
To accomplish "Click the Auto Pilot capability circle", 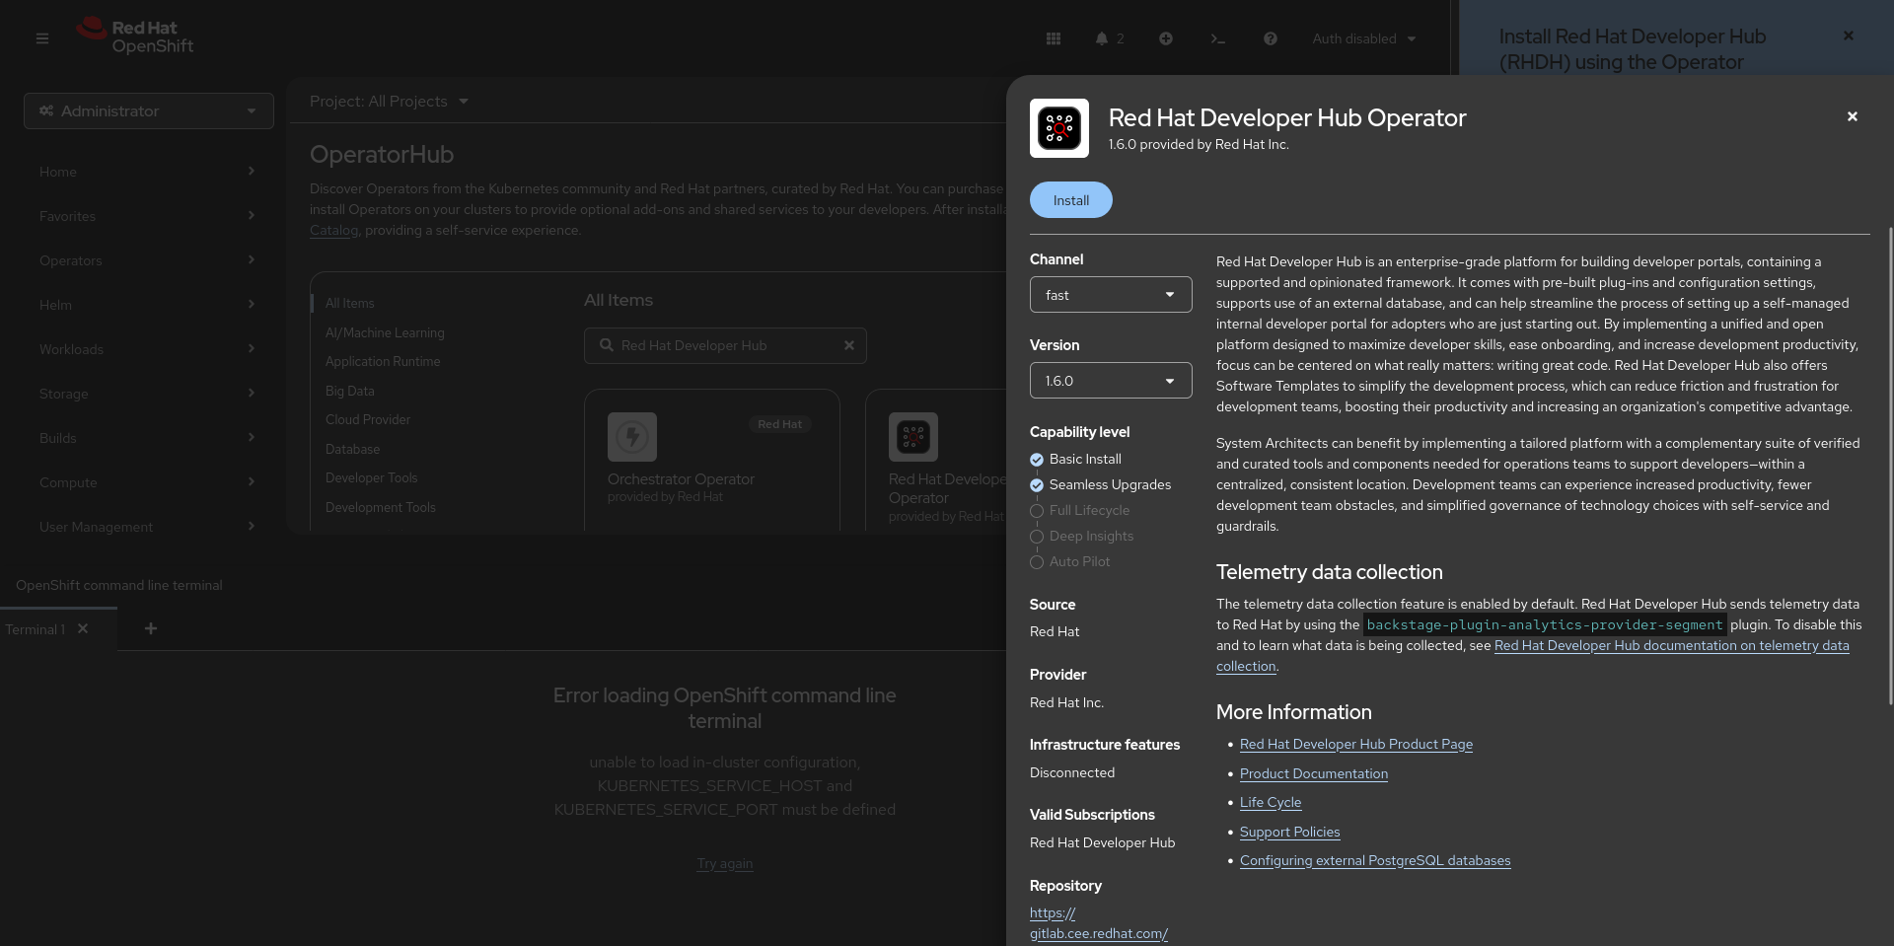I will pos(1037,562).
